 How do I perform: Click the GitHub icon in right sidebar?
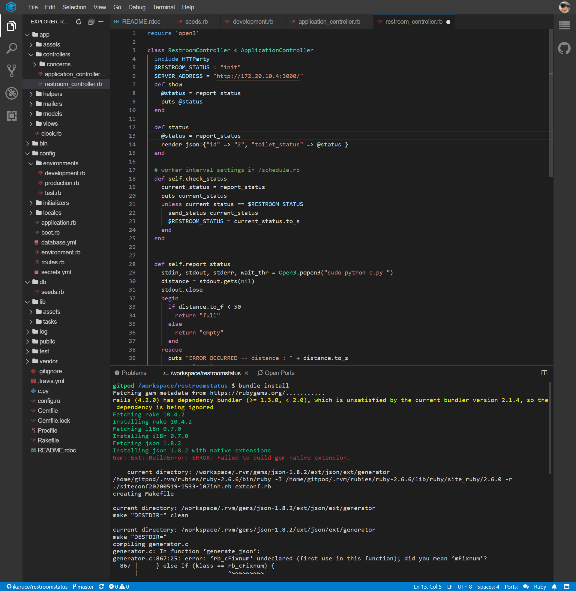pyautogui.click(x=564, y=48)
